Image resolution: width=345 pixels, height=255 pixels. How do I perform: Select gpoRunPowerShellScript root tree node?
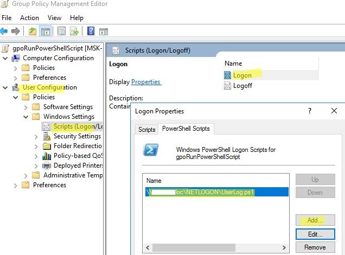(x=58, y=48)
